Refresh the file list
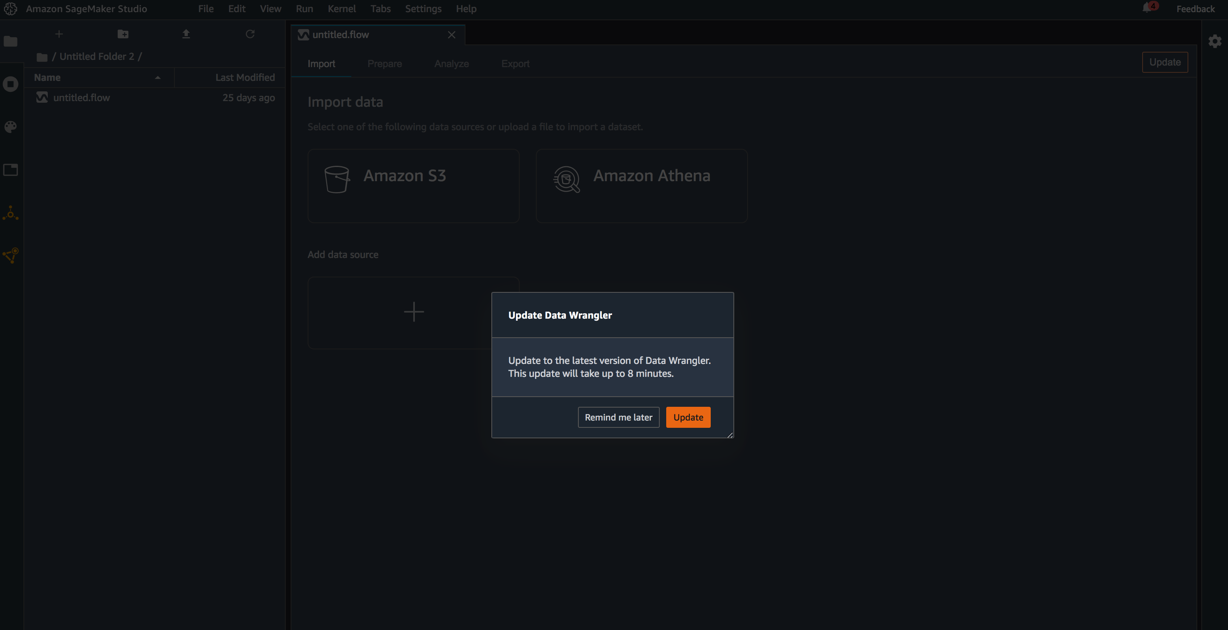The width and height of the screenshot is (1228, 630). (x=250, y=34)
